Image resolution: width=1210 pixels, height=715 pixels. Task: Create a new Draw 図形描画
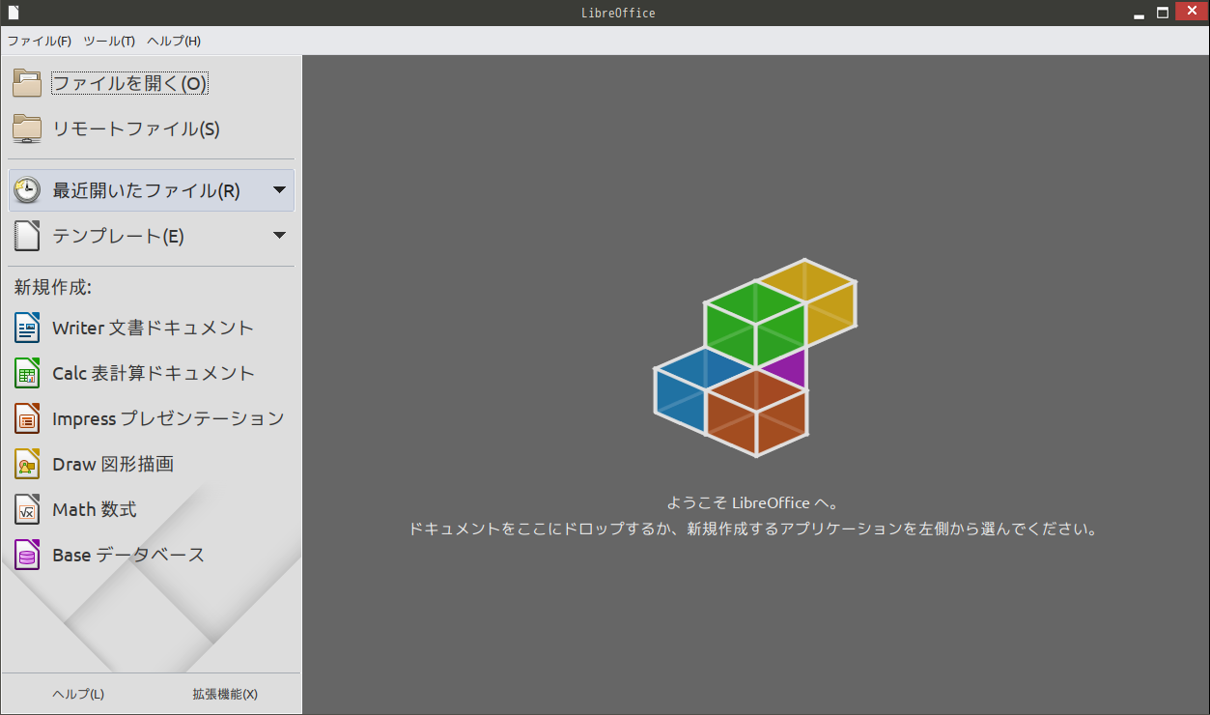(x=151, y=465)
